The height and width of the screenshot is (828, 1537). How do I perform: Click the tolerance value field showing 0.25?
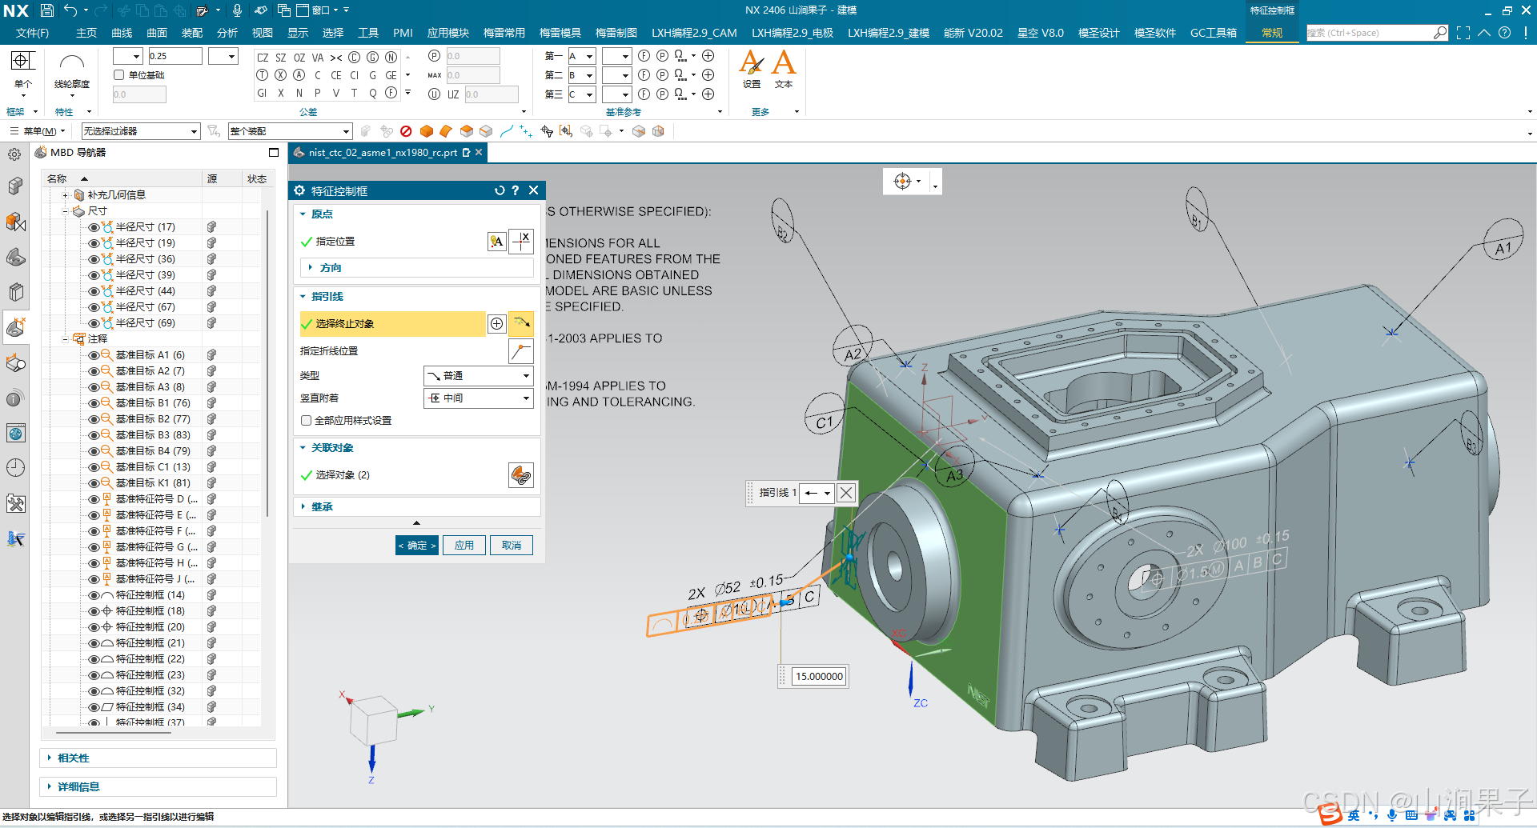point(175,56)
